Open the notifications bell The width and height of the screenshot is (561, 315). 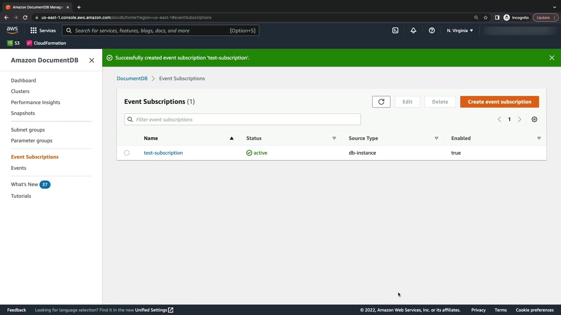point(413,31)
